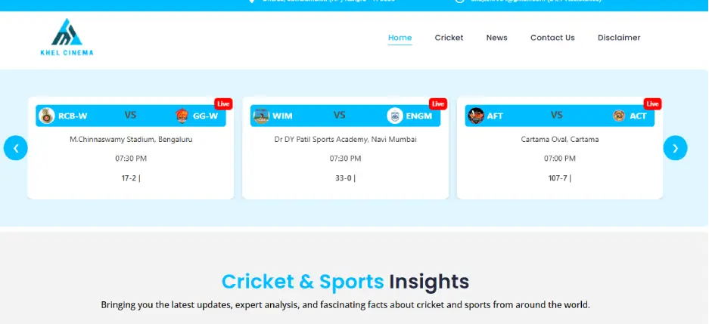Open the Disclaimer page
Image resolution: width=709 pixels, height=324 pixels.
point(619,38)
